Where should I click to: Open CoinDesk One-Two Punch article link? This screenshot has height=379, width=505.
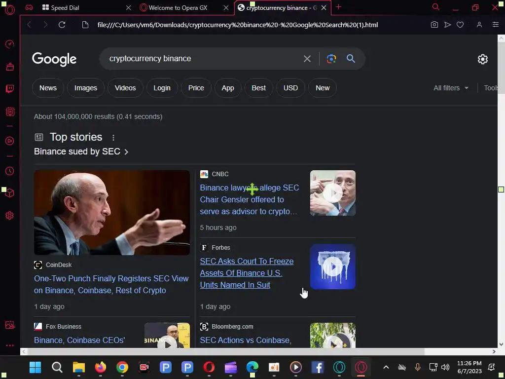click(x=111, y=284)
